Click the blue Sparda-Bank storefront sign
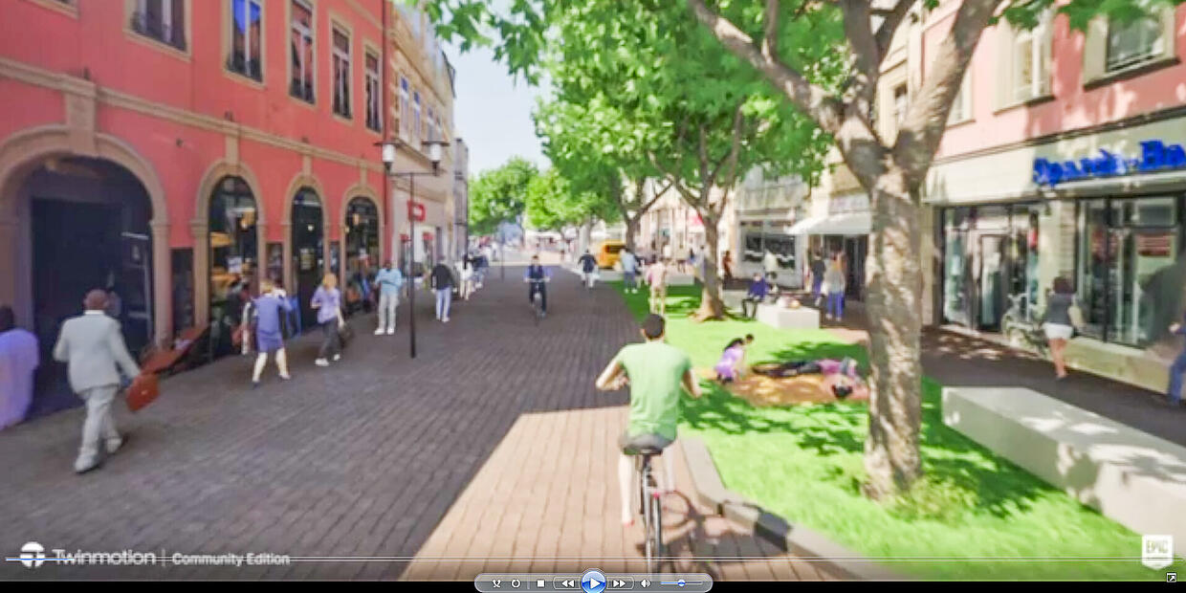The image size is (1186, 593). (x=1108, y=163)
